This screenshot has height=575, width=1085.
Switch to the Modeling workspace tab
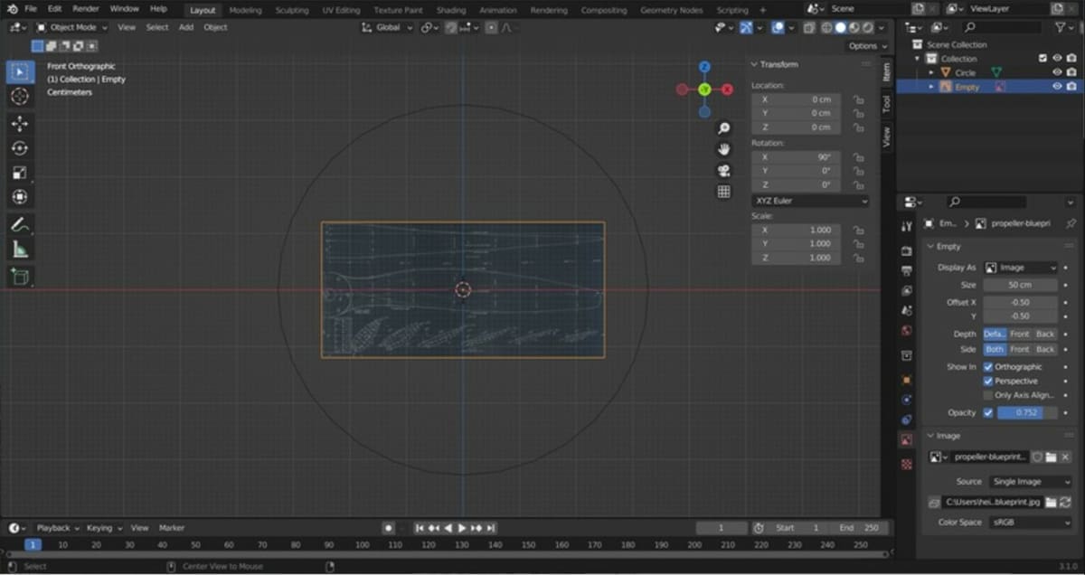click(245, 10)
